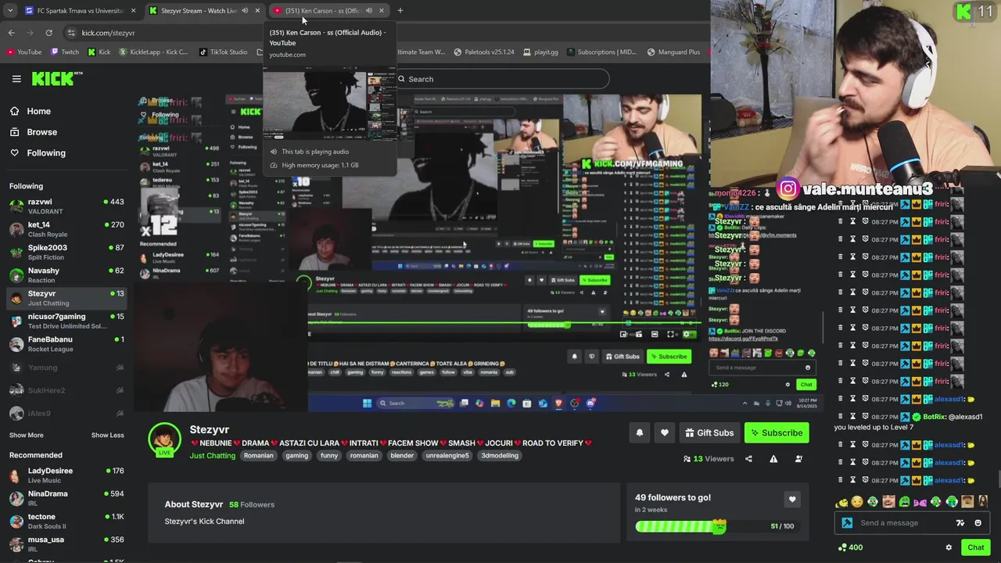The image size is (1001, 563).
Task: Click the follower goal heart button
Action: 792,500
